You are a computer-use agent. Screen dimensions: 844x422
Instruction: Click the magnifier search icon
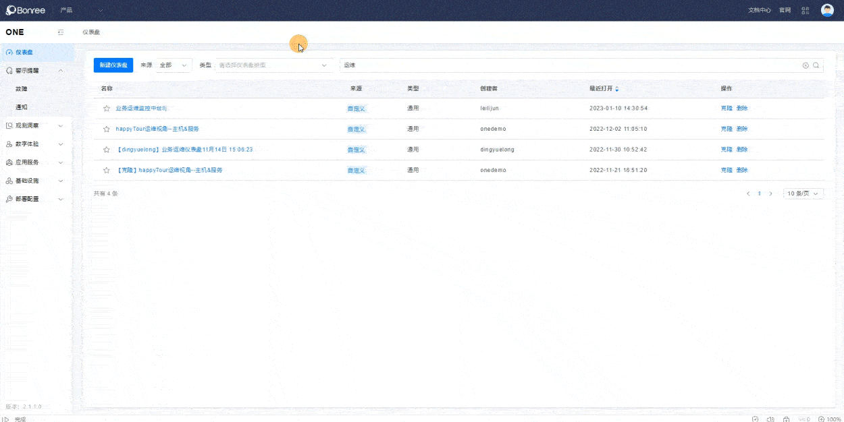(x=816, y=65)
